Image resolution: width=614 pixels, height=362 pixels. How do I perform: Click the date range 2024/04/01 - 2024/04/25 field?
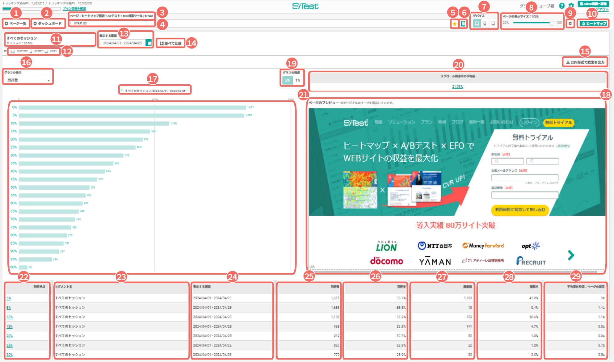pyautogui.click(x=123, y=43)
